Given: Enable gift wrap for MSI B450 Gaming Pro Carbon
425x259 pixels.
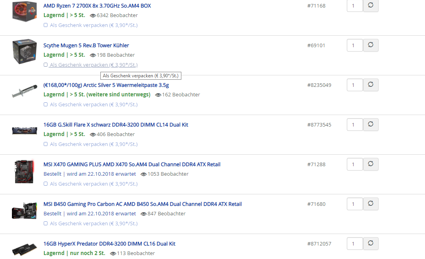Looking at the screenshot, I should pos(46,224).
